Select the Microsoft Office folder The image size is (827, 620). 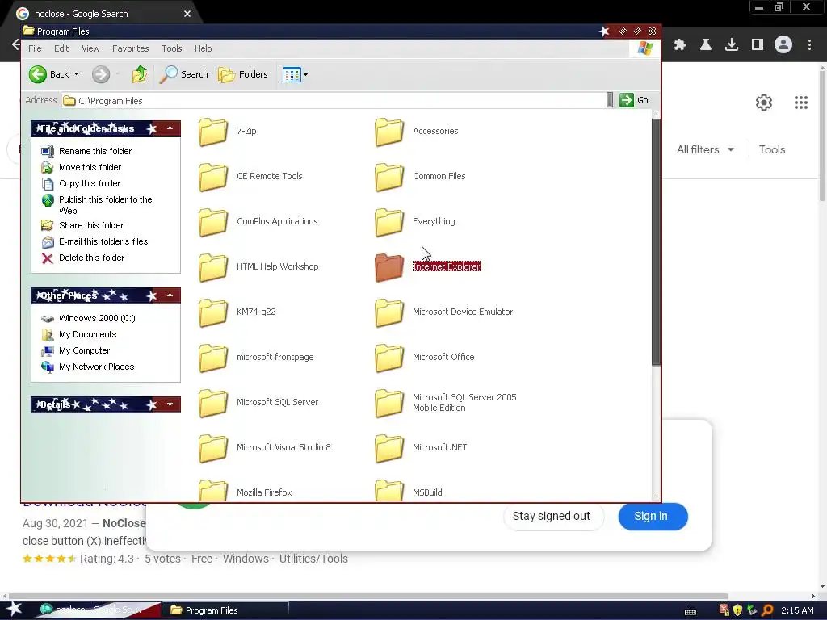coord(389,358)
